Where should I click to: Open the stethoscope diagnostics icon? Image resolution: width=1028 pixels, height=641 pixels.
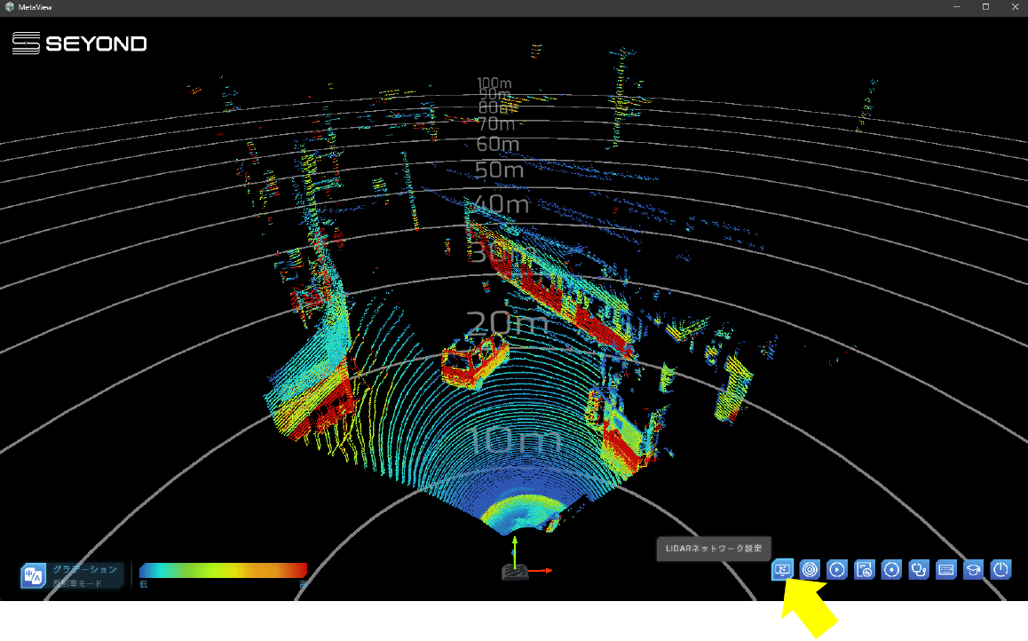coord(919,569)
